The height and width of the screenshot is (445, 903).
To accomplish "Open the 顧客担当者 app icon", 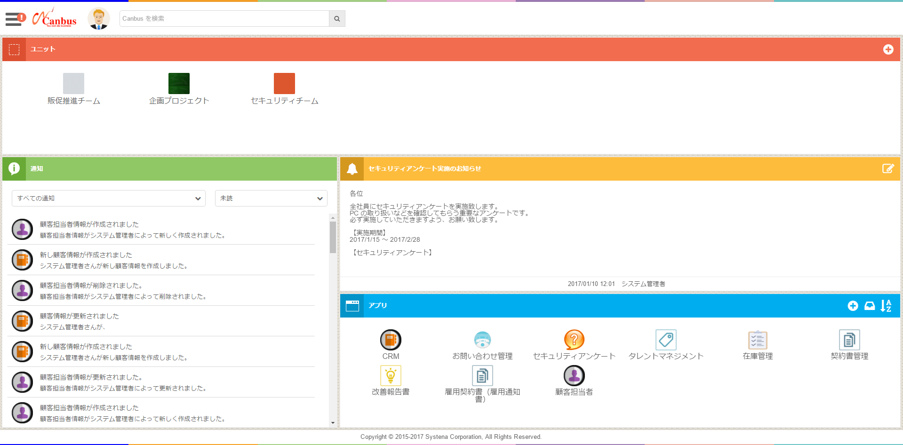I will [x=574, y=375].
